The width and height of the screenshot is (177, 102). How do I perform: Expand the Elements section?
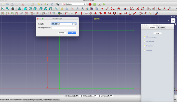(147, 50)
